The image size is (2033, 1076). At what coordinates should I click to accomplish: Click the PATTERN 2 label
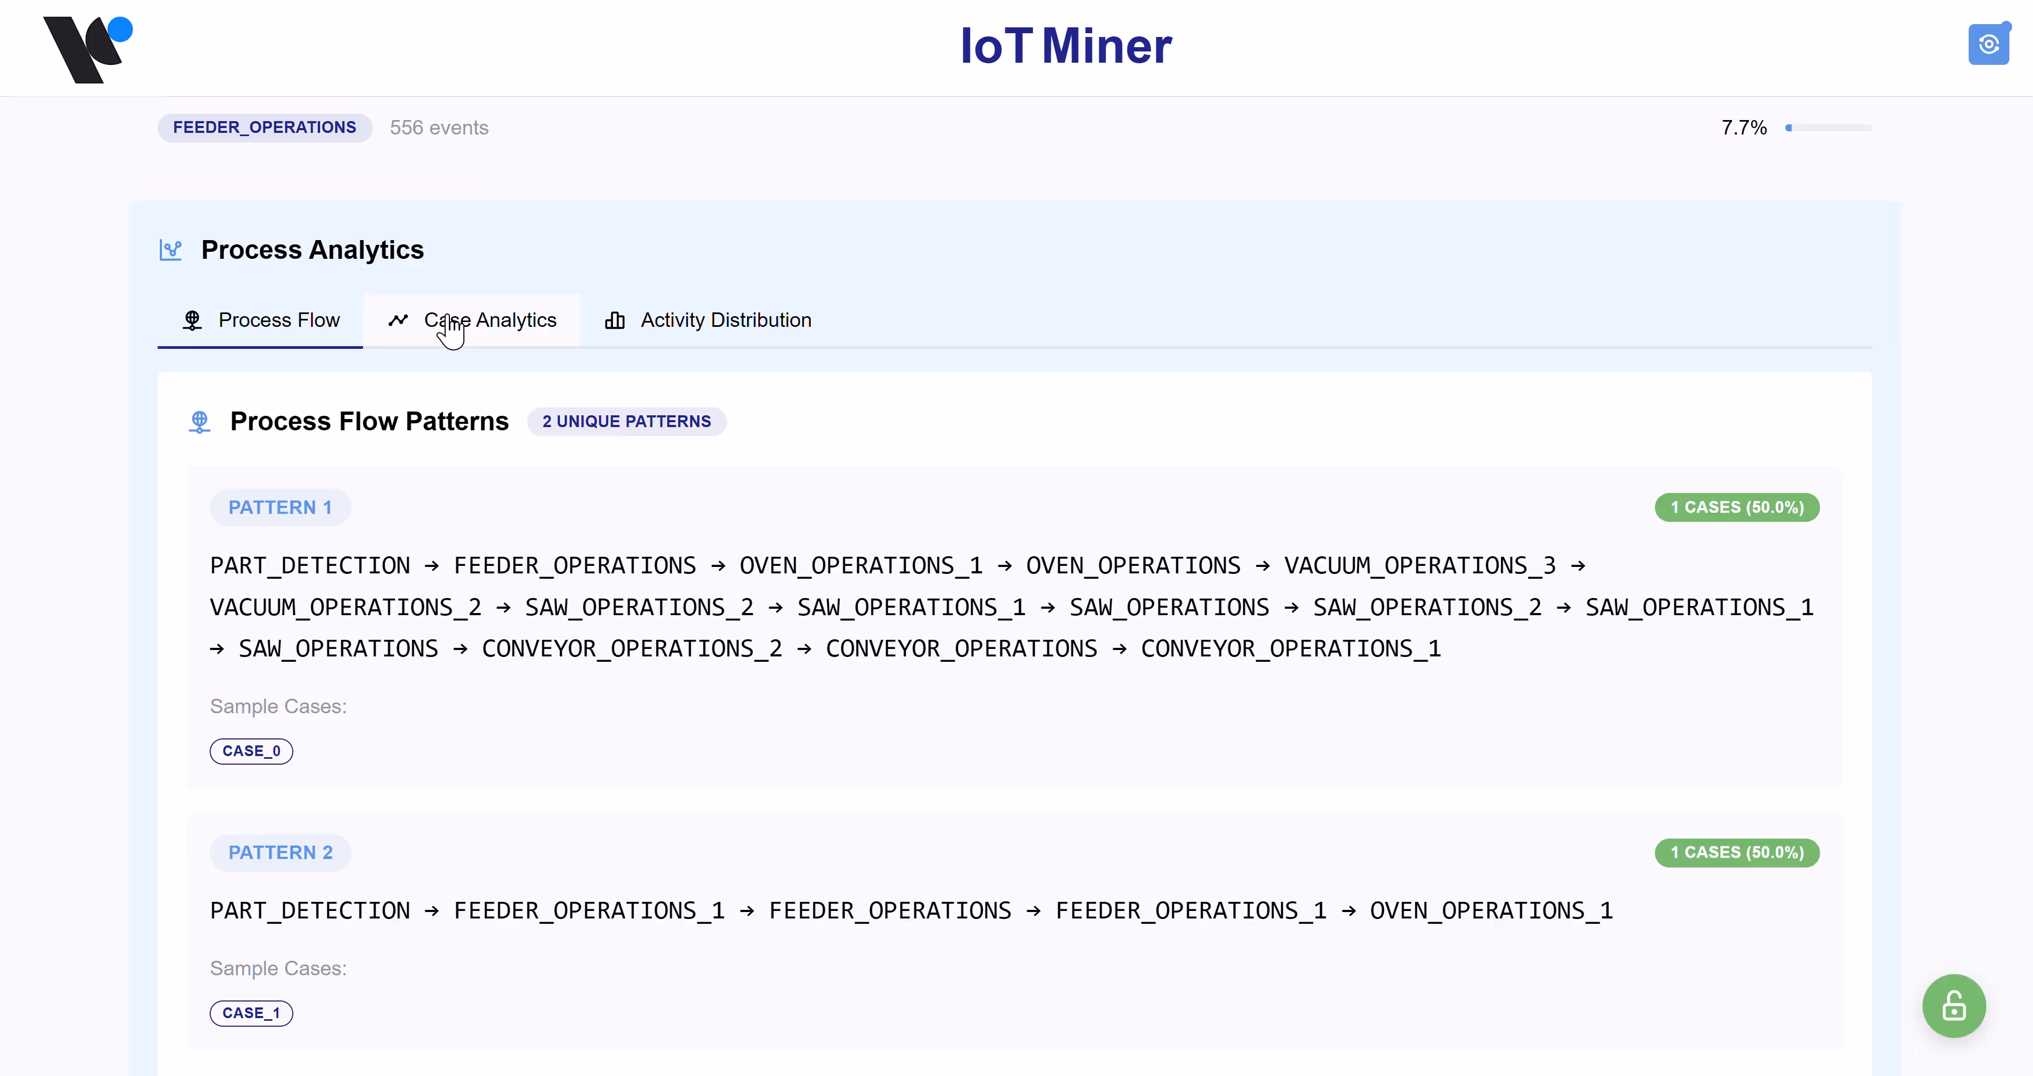[280, 852]
